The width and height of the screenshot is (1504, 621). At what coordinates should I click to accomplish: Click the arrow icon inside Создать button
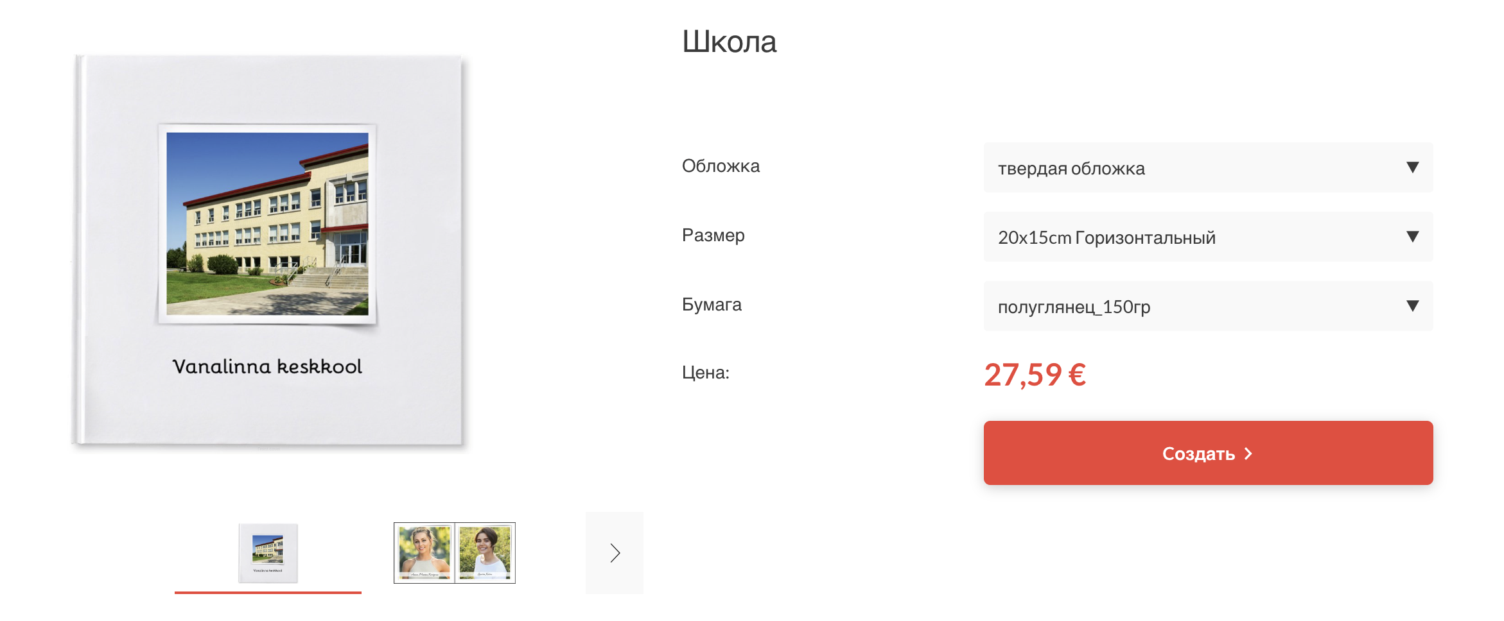pyautogui.click(x=1248, y=454)
